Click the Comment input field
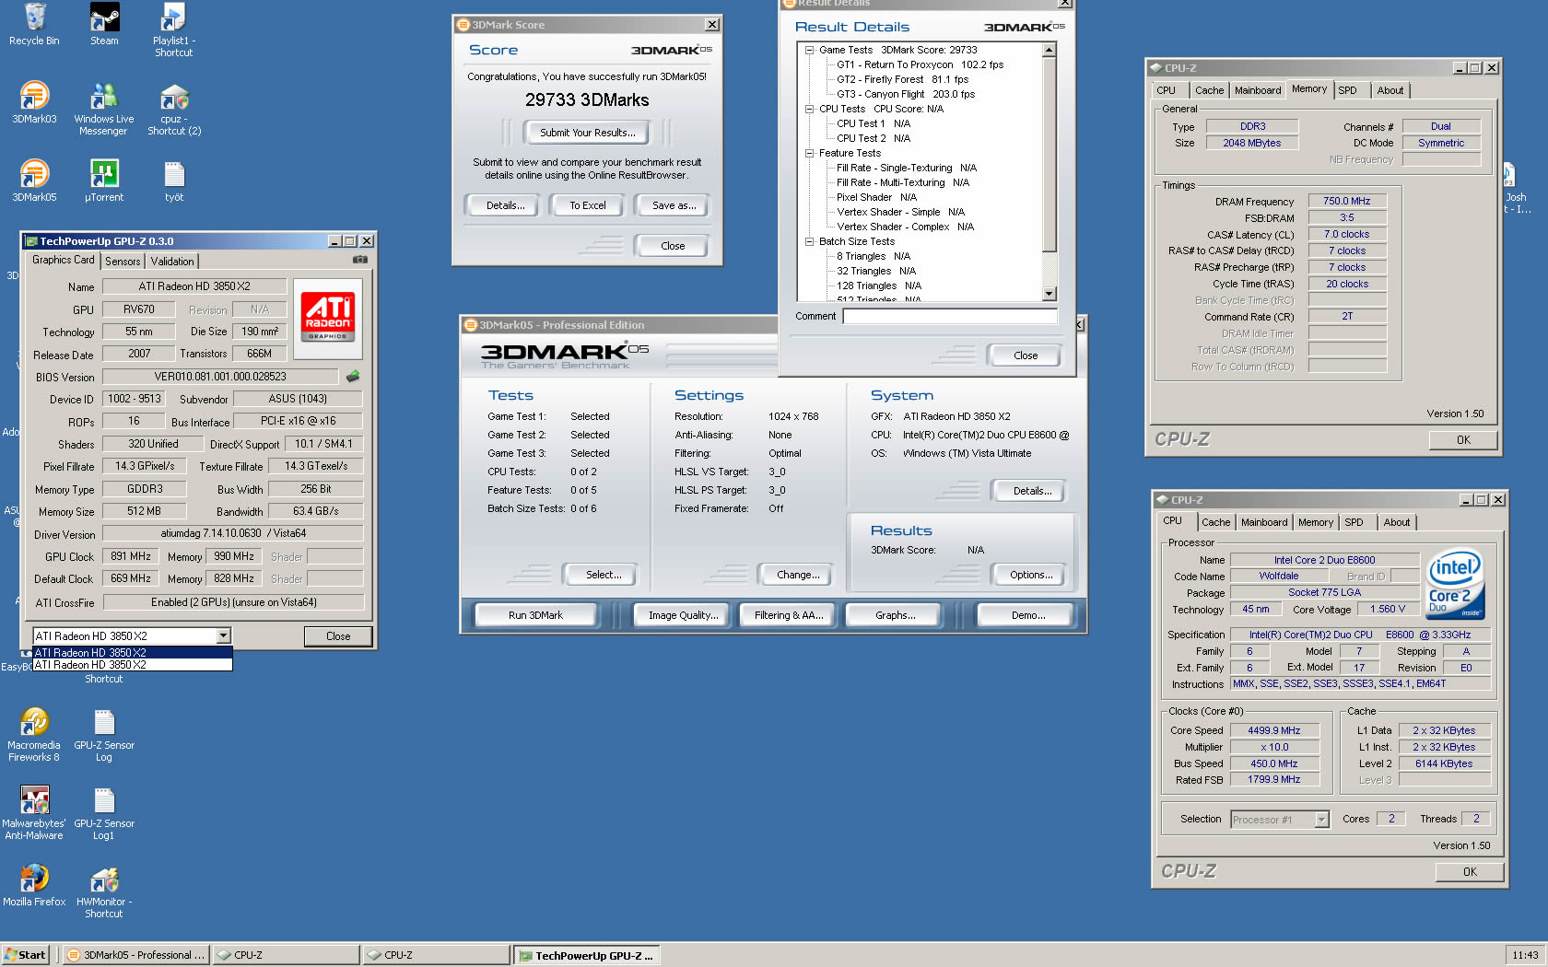This screenshot has height=967, width=1548. pos(950,316)
